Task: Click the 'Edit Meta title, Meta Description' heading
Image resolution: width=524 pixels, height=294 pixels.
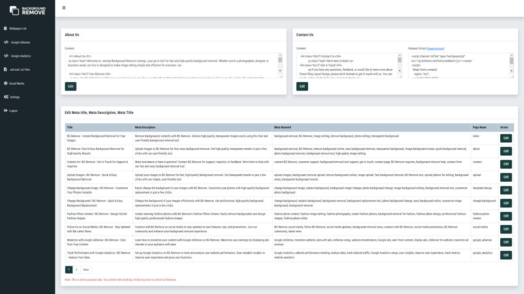Action: [x=99, y=113]
